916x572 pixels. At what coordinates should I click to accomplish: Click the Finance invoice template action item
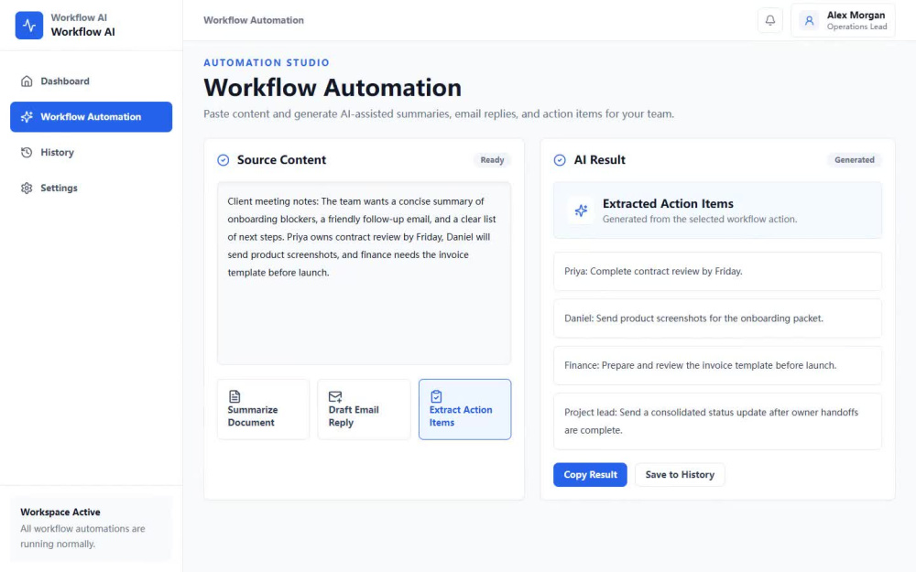pos(718,365)
